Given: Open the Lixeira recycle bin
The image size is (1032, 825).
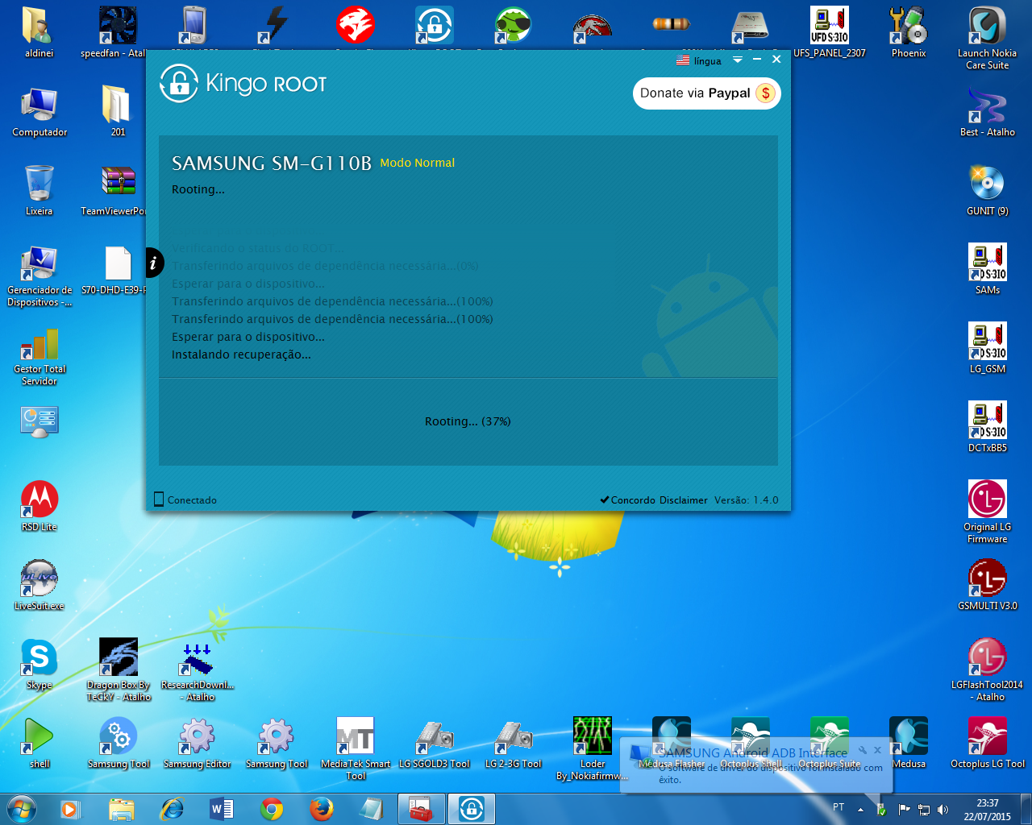Looking at the screenshot, I should 39,190.
